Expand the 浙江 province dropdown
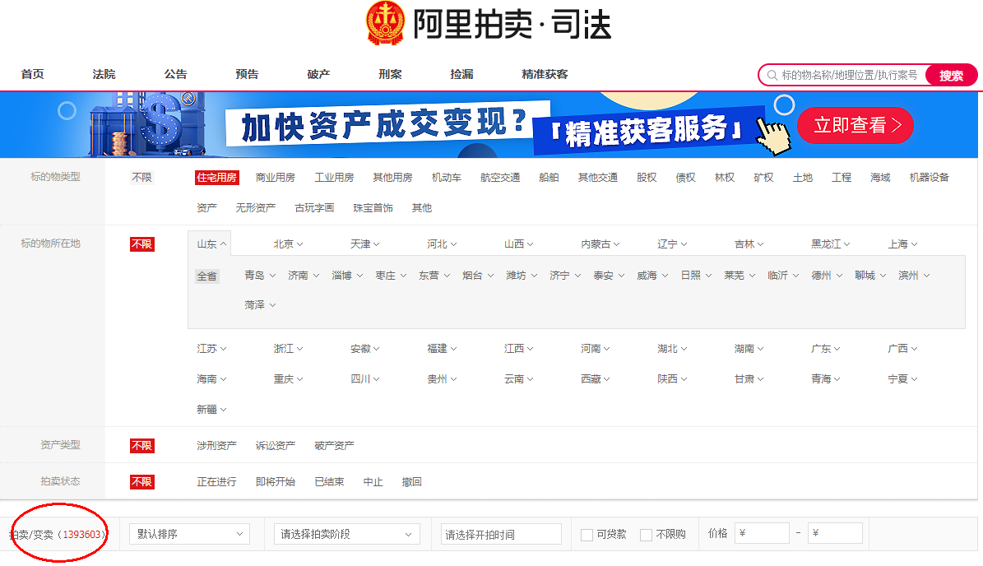Image resolution: width=983 pixels, height=566 pixels. click(x=288, y=349)
